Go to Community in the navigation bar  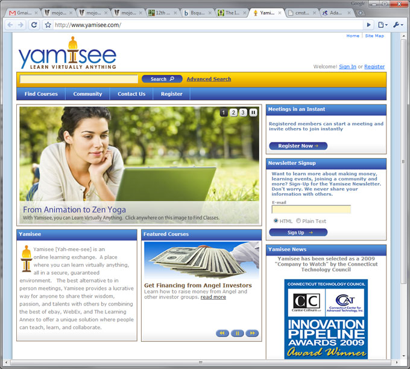point(87,94)
